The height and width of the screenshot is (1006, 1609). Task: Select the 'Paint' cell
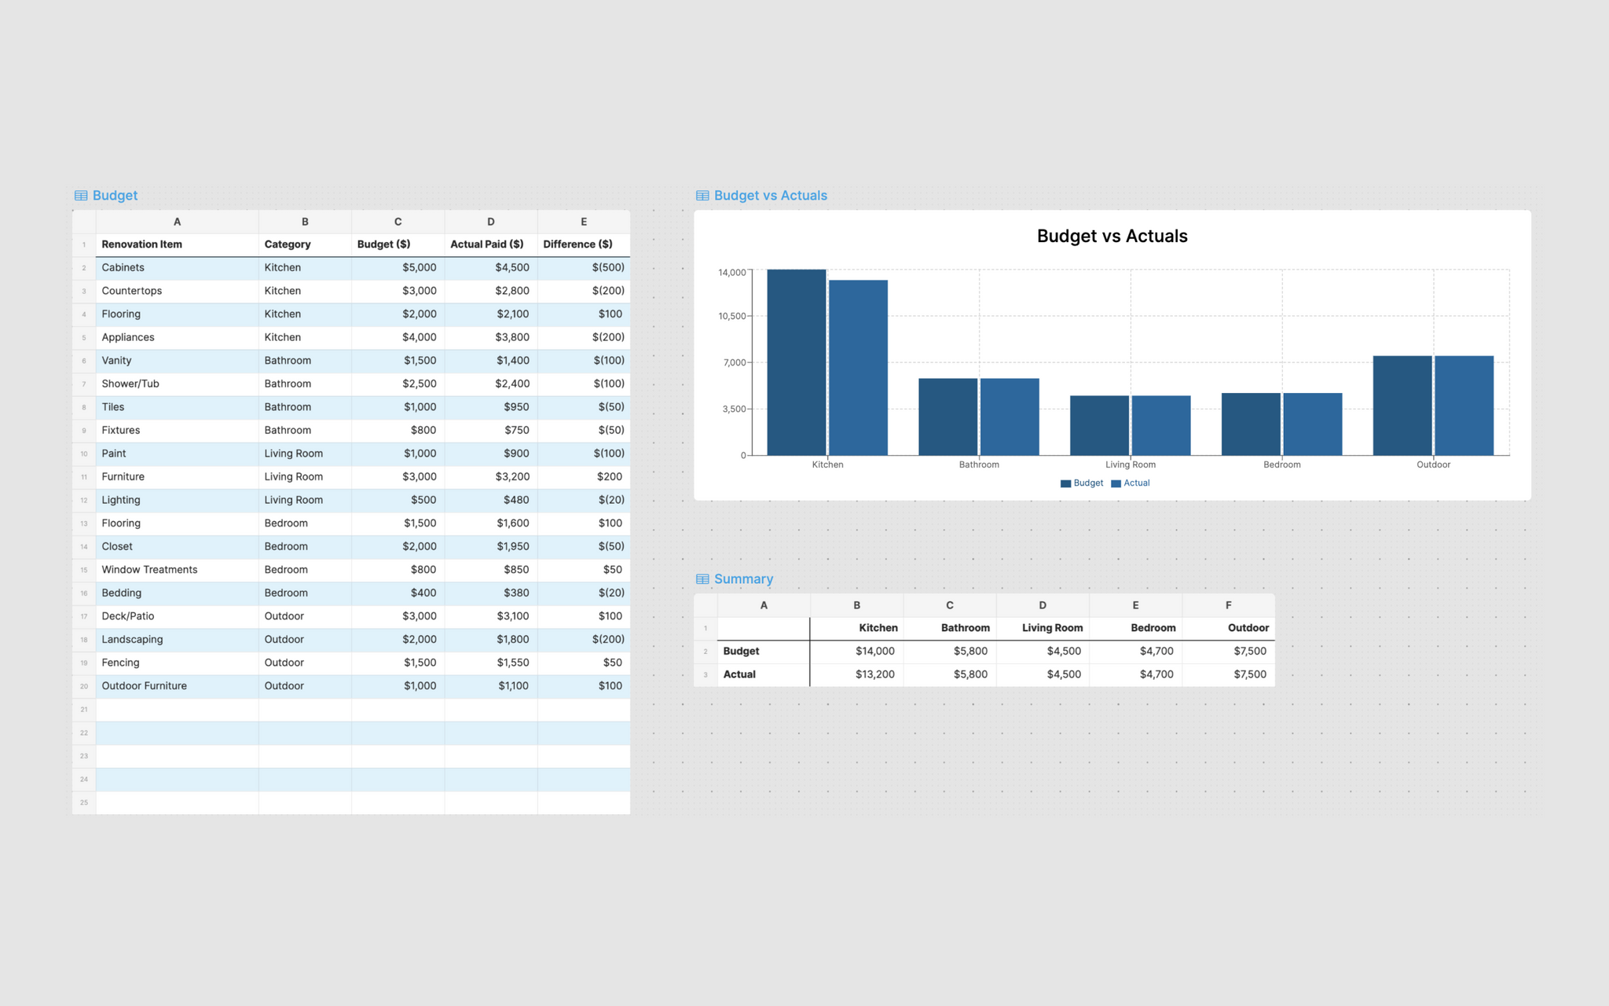(x=177, y=453)
